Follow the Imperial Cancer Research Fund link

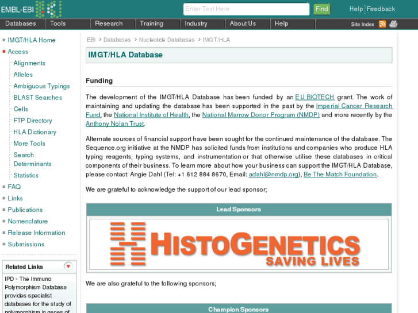tap(354, 106)
